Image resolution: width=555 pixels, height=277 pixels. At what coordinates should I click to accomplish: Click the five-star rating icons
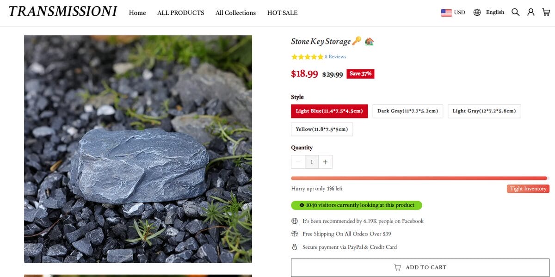tap(307, 57)
